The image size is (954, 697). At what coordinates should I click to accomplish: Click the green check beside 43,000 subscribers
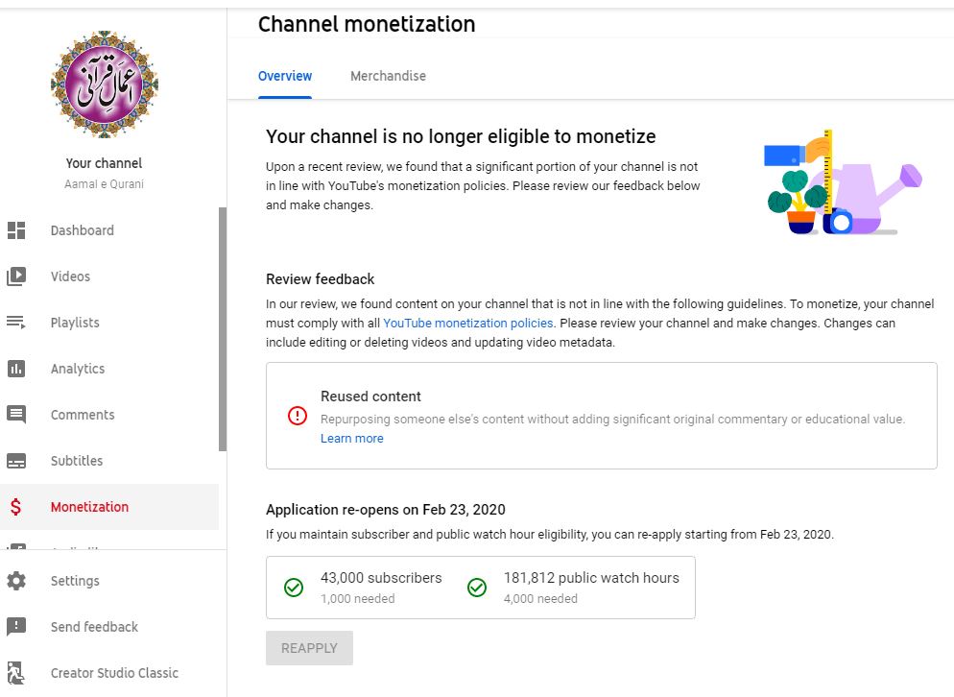[294, 588]
